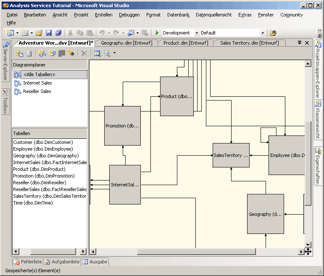Click the Add/Remove Objects icon in designer toolbar
Screen dimensions: 324x276
coord(19,53)
